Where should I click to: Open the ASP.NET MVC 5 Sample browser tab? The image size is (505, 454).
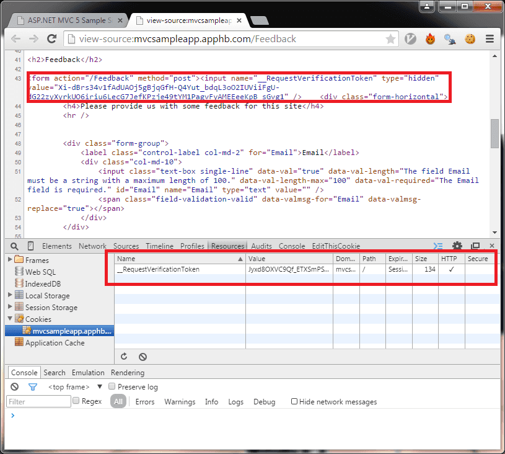point(68,20)
